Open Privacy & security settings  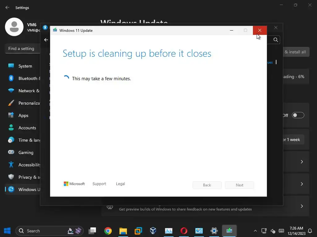click(23, 177)
